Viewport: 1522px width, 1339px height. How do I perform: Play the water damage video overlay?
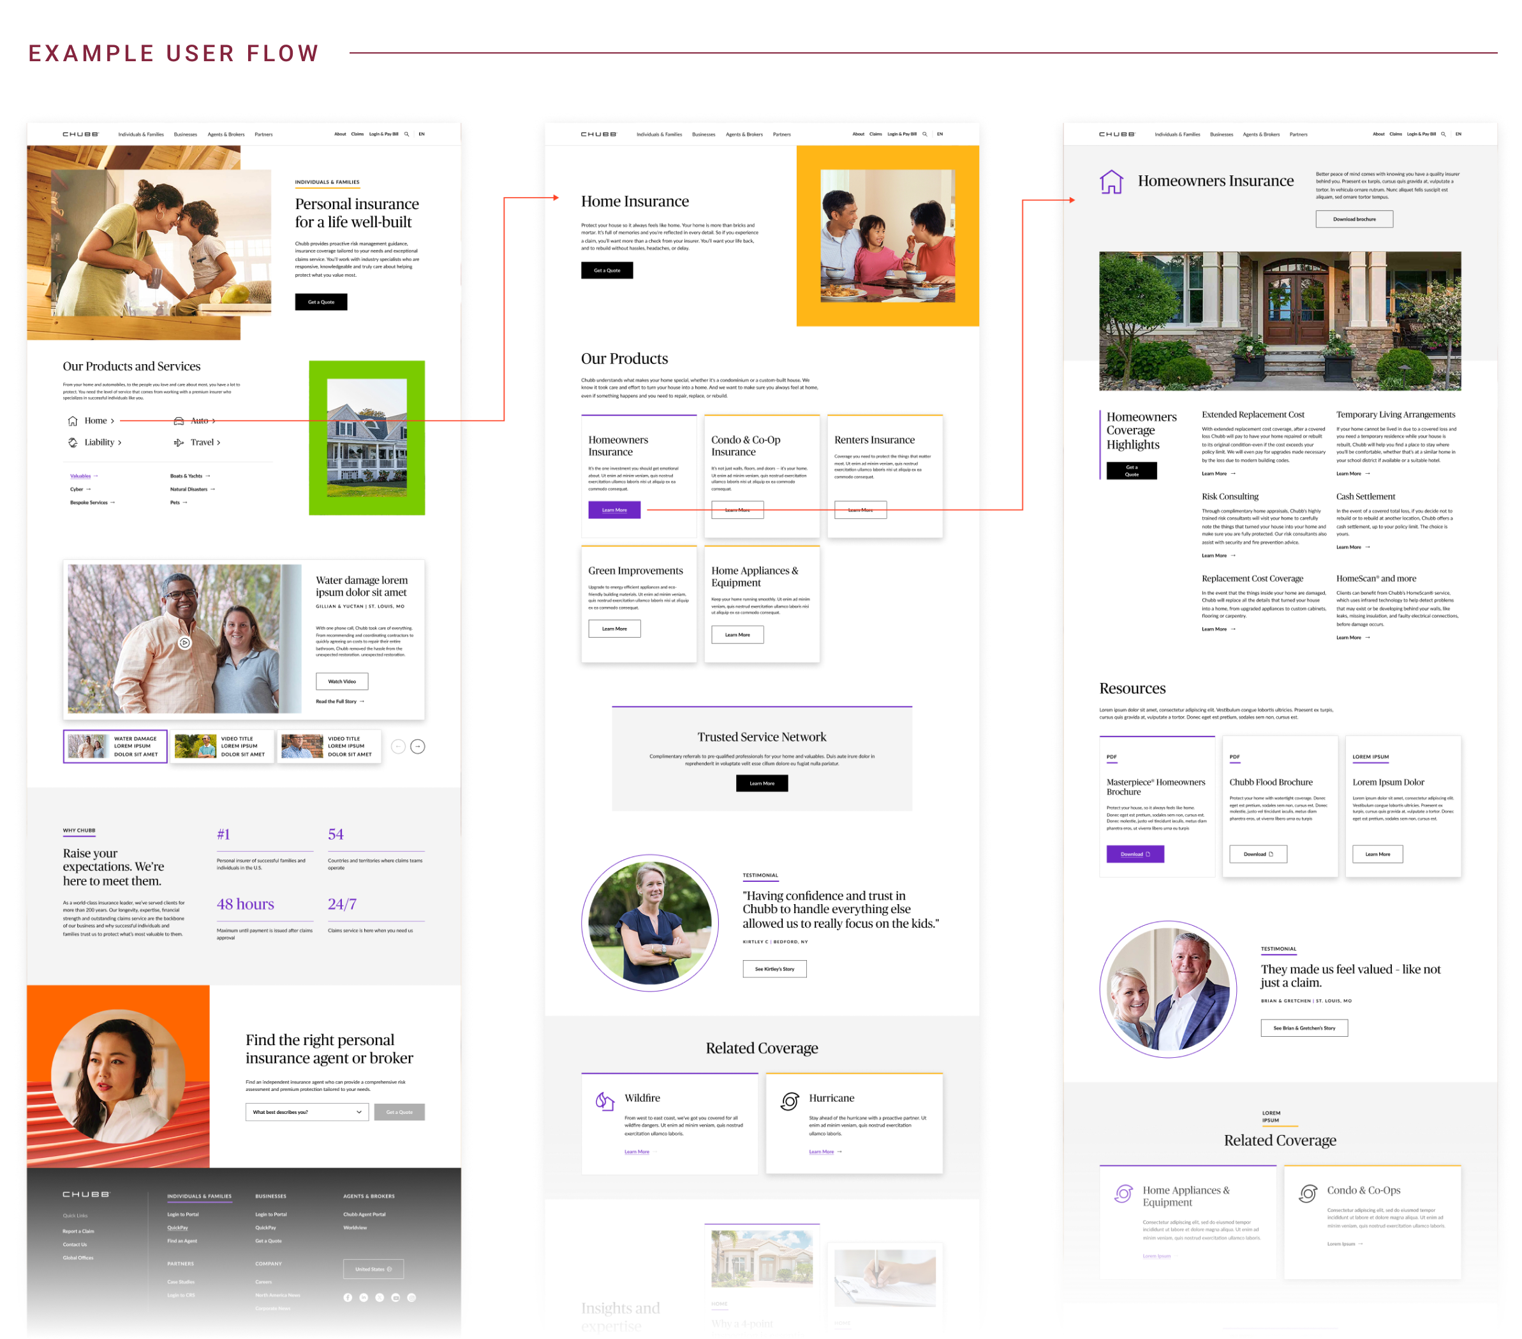pyautogui.click(x=184, y=643)
